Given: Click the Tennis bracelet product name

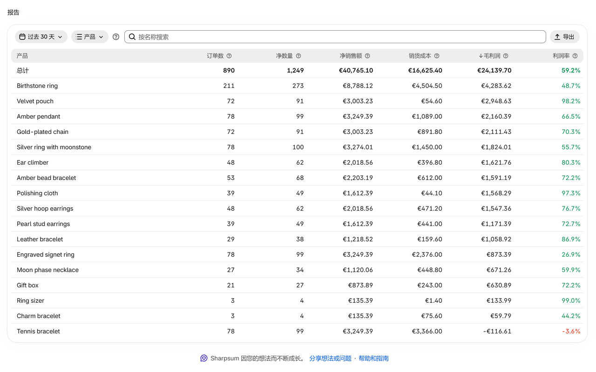Looking at the screenshot, I should [38, 331].
